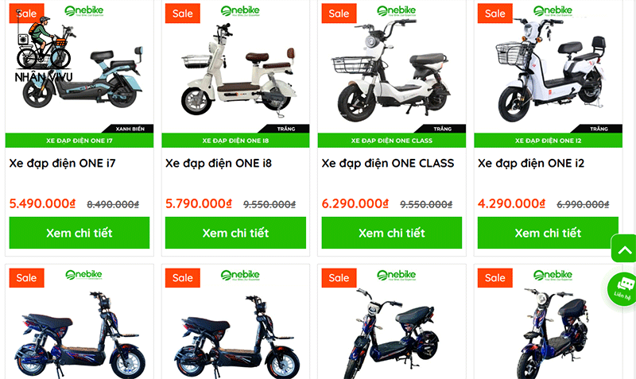Click the Onebike logo above ONE i8 bike
This screenshot has height=379, width=636.
point(240,11)
